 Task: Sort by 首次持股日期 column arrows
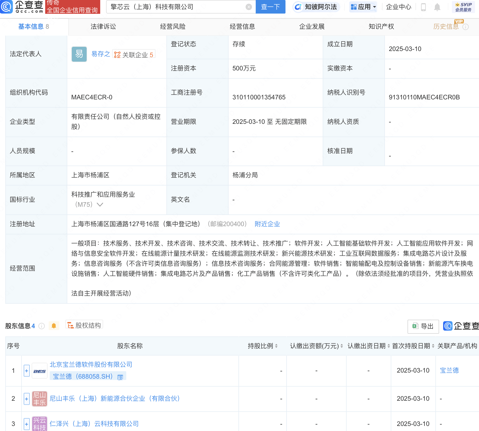[433, 346]
